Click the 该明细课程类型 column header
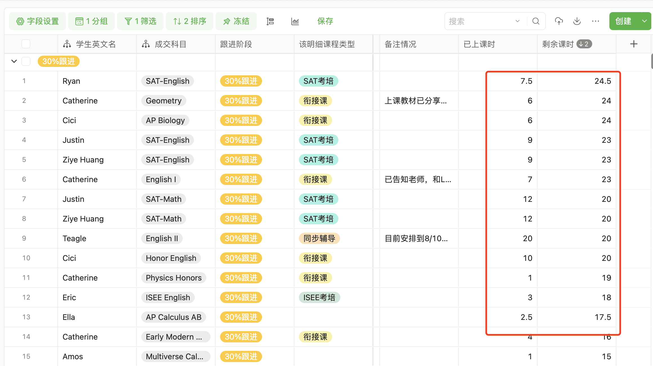This screenshot has height=366, width=653. pos(334,44)
